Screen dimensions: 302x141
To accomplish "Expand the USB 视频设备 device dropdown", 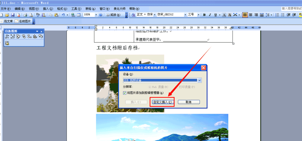I will point(200,80).
